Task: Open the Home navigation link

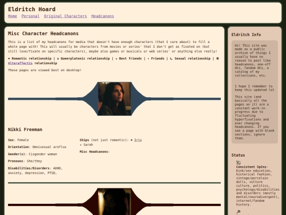Action: (12, 16)
